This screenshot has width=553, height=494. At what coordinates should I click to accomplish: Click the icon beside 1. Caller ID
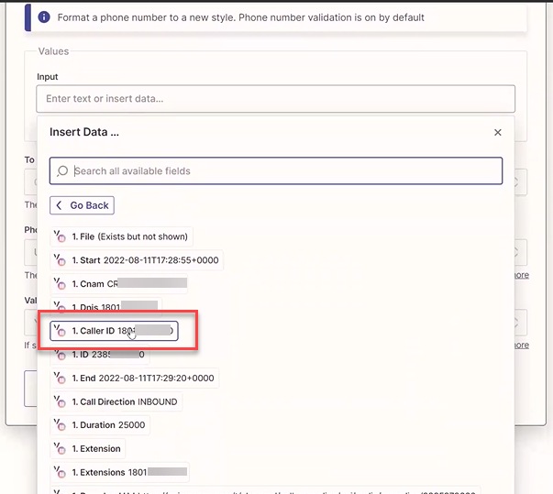pyautogui.click(x=60, y=331)
